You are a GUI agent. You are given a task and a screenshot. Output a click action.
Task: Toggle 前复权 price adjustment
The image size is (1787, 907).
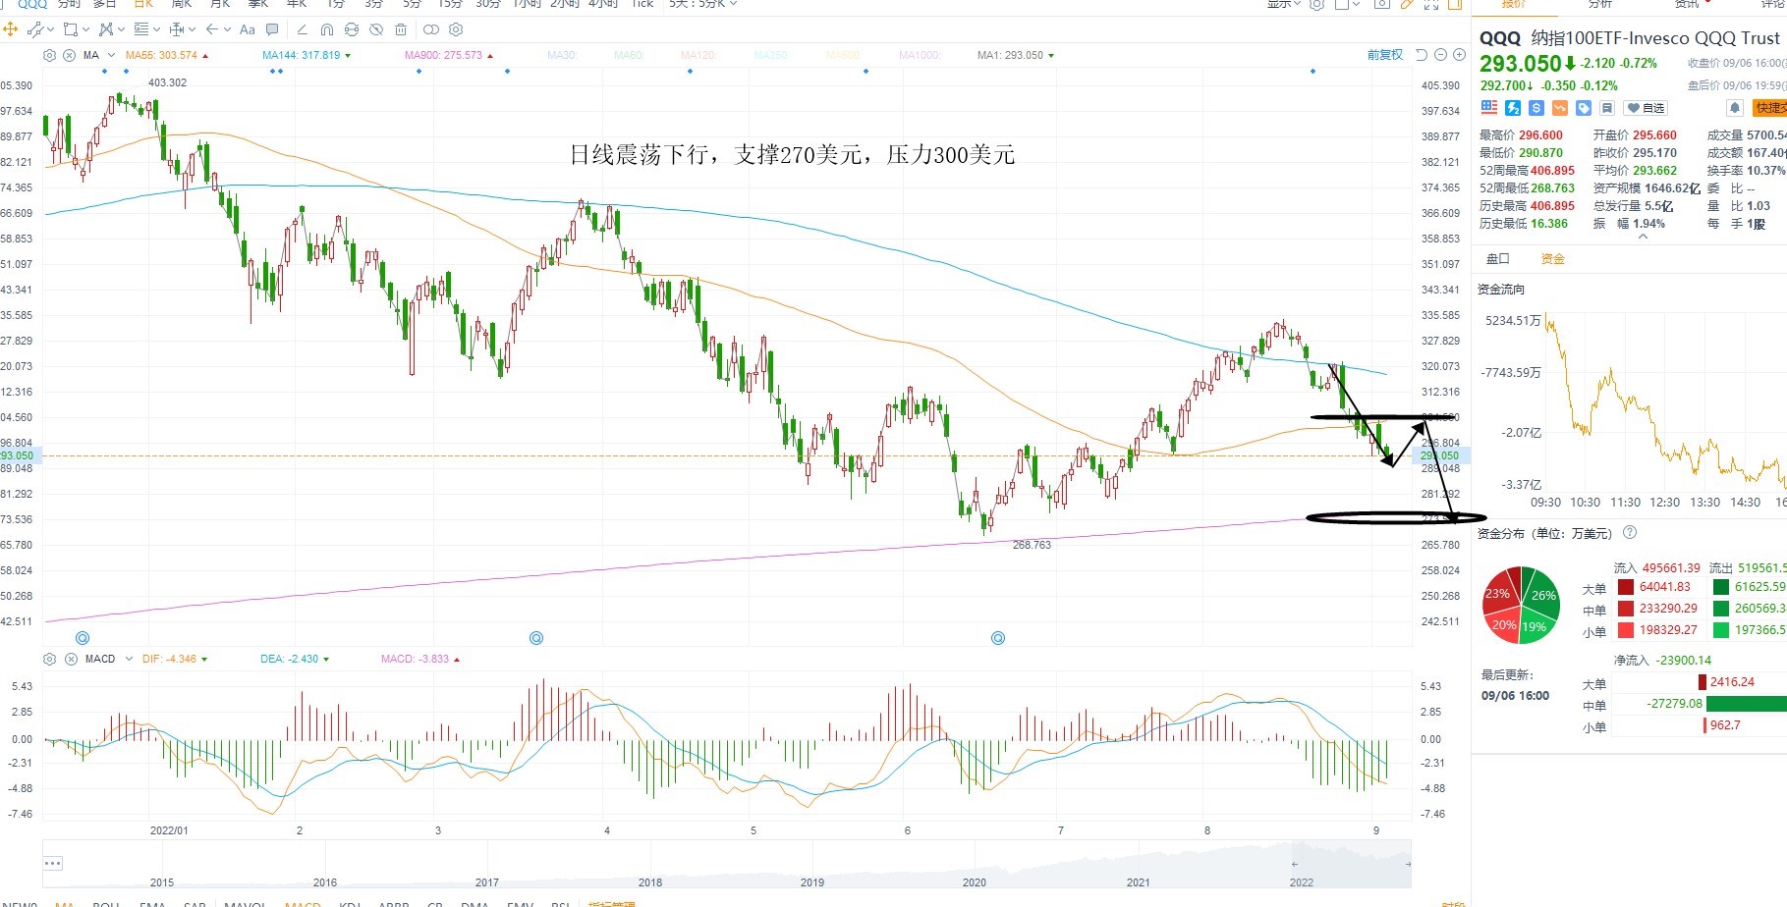click(1385, 55)
